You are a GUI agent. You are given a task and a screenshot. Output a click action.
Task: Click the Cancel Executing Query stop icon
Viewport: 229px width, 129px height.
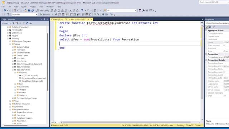coord(53,14)
